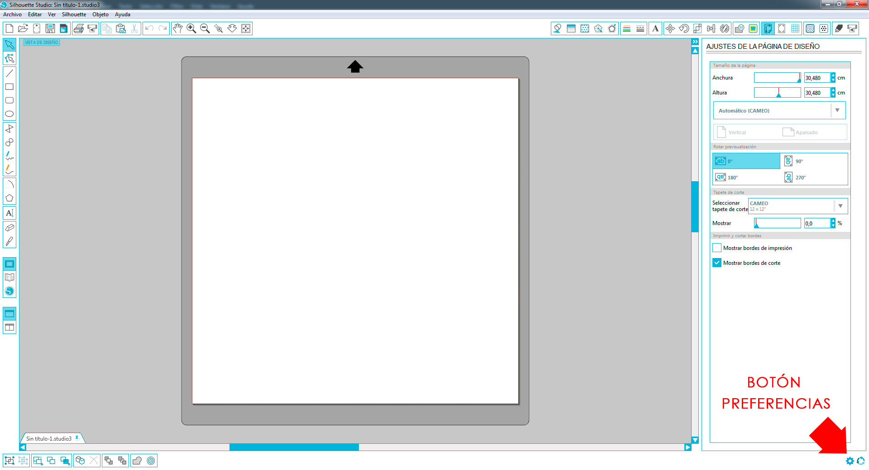Select 0° preview rotation
Viewport: 869px width, 470px height.
pos(746,161)
